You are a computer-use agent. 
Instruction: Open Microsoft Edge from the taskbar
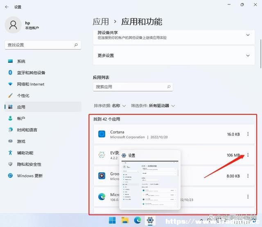[x=138, y=220]
